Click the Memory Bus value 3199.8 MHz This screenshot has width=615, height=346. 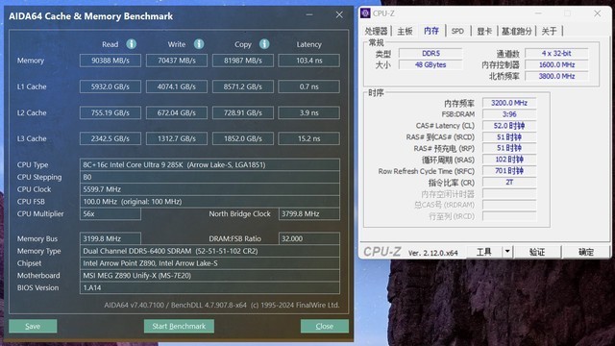coord(111,238)
